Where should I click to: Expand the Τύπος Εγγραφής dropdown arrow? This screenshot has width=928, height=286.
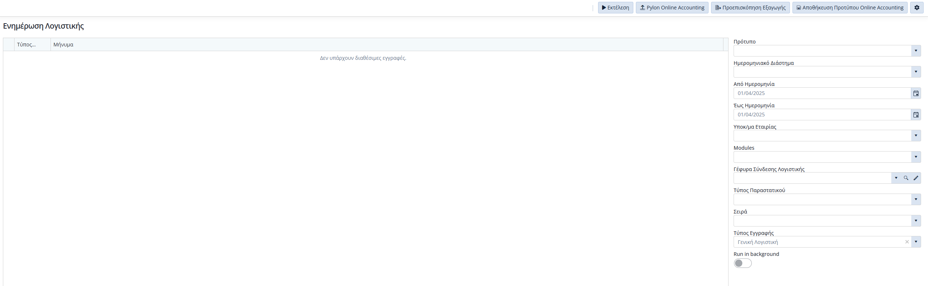(916, 242)
